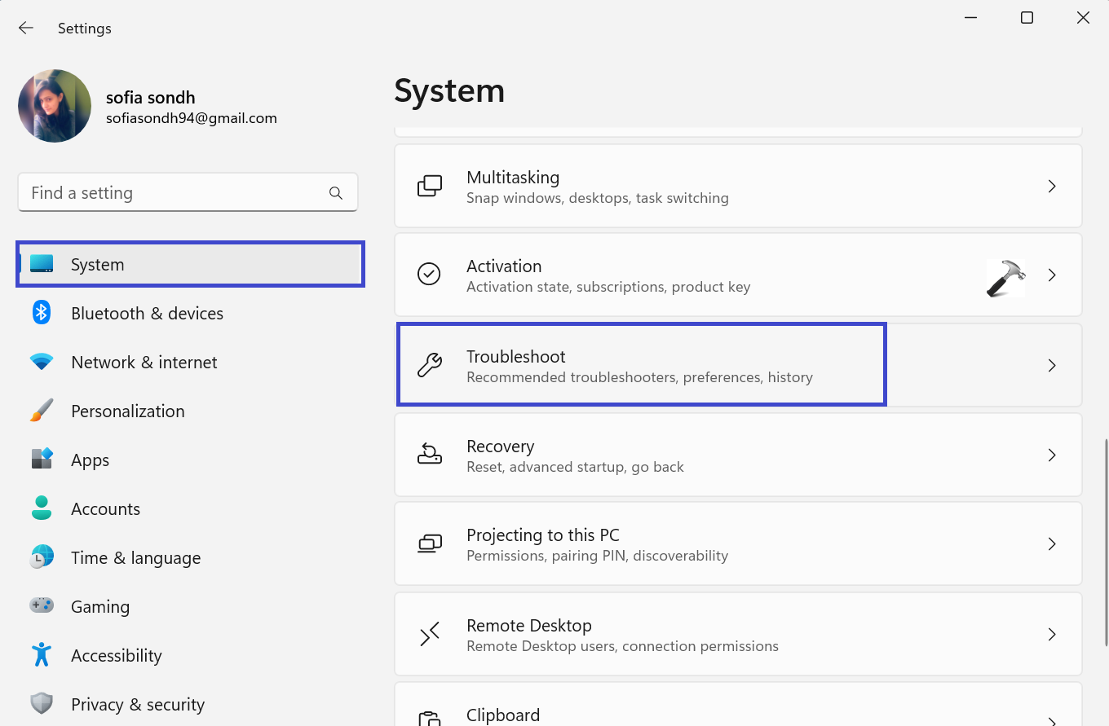Click the Accessibility figure icon
The width and height of the screenshot is (1109, 726).
tap(42, 655)
